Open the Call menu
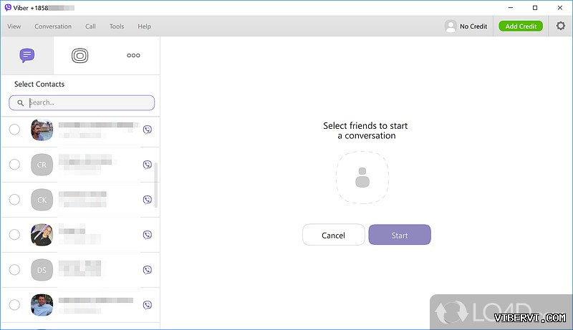This screenshot has width=573, height=330. click(90, 26)
